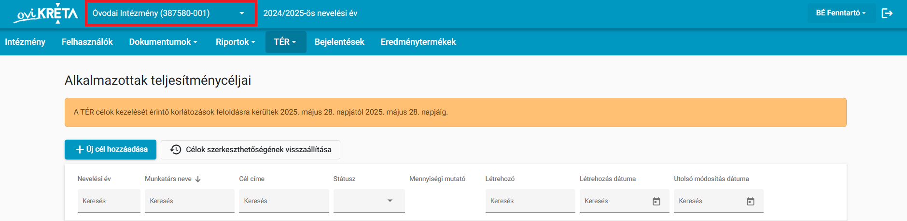
Task: Click the plus icon on Új cél hozzáadása
Action: (80, 150)
